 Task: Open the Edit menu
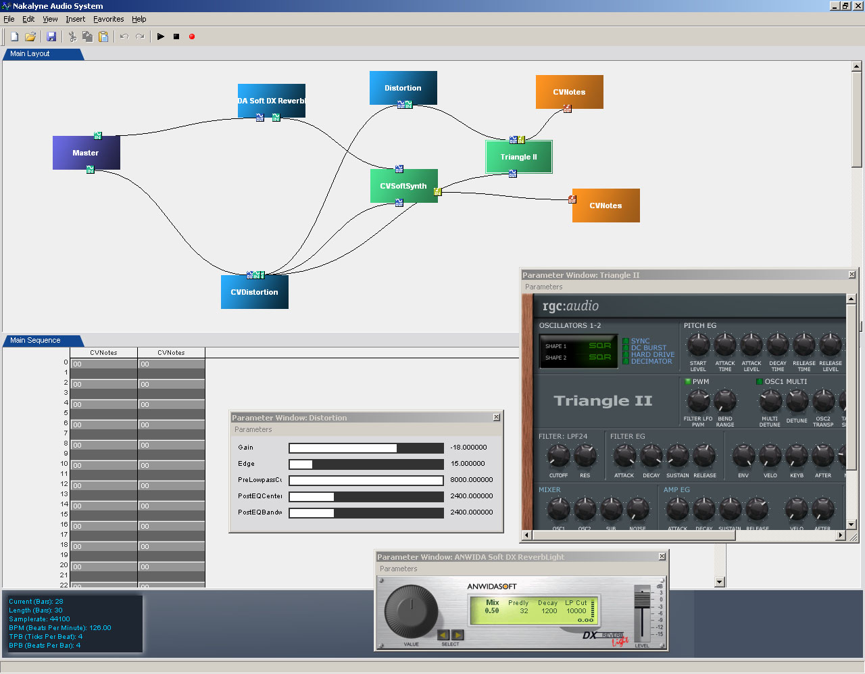pyautogui.click(x=28, y=19)
